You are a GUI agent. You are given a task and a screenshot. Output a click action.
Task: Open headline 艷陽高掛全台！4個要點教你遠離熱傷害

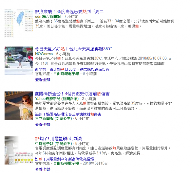coord(72,94)
